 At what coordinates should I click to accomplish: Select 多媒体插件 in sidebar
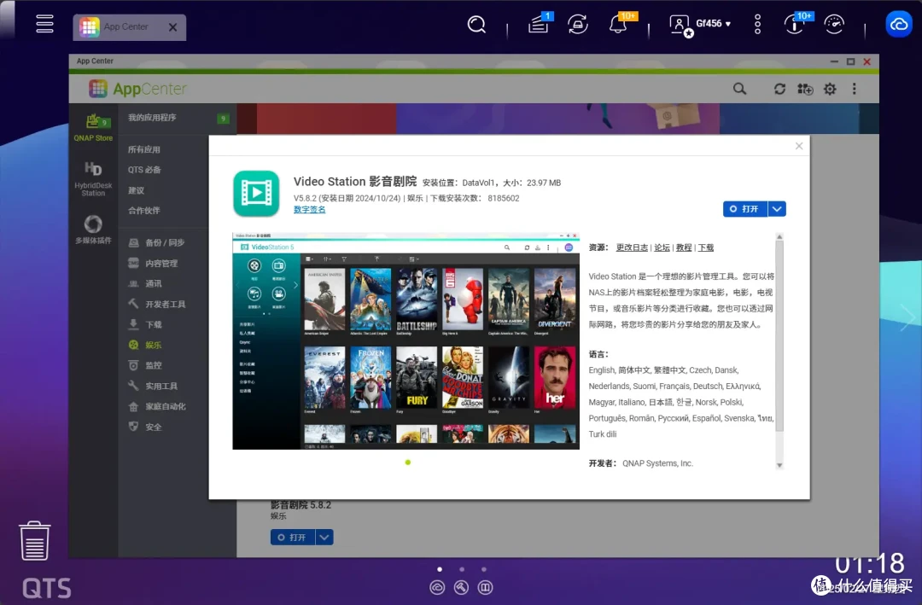click(x=93, y=230)
